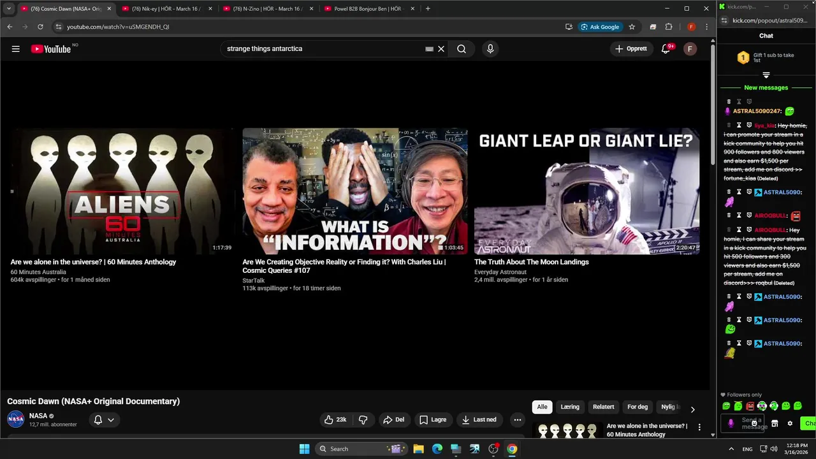Dislike the Cosmic Dawn video
Image resolution: width=816 pixels, height=459 pixels.
363,419
